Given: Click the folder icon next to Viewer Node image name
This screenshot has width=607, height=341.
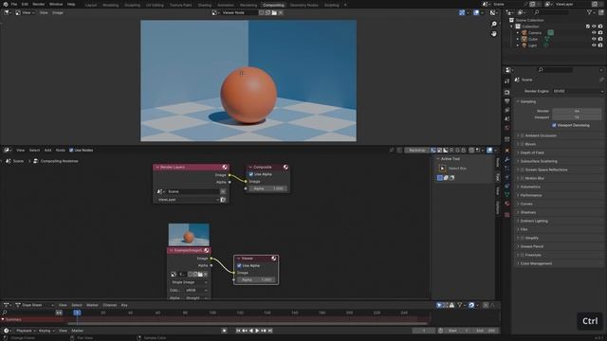Looking at the screenshot, I should coord(274,12).
